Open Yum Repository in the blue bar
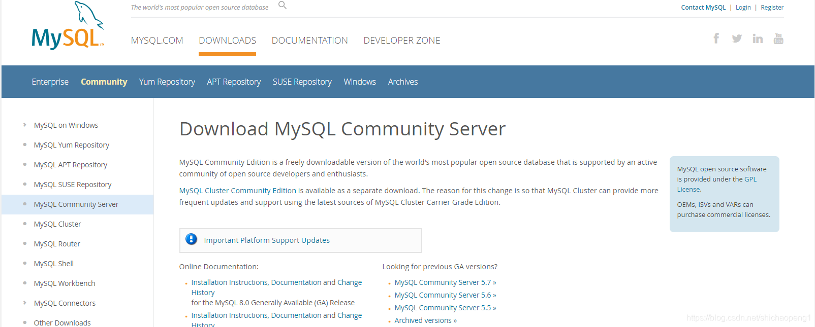 coord(167,82)
